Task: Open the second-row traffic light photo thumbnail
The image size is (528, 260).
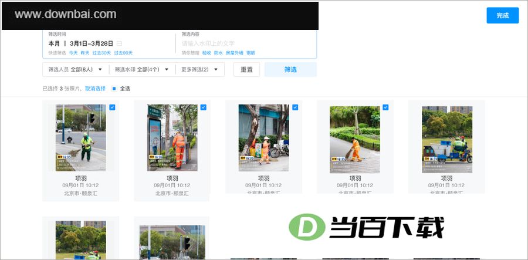Action: (172, 242)
